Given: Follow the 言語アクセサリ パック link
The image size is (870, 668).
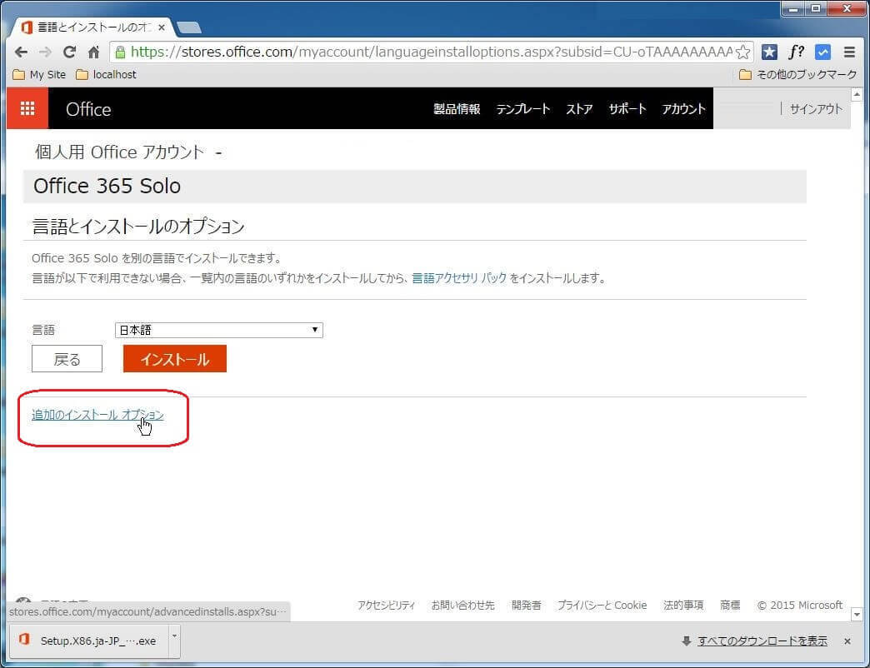Looking at the screenshot, I should pos(459,278).
